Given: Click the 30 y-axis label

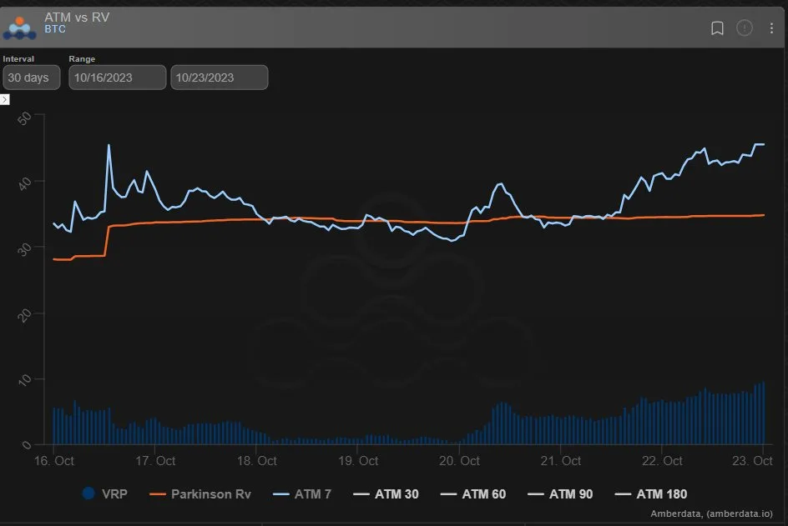Looking at the screenshot, I should pyautogui.click(x=24, y=249).
